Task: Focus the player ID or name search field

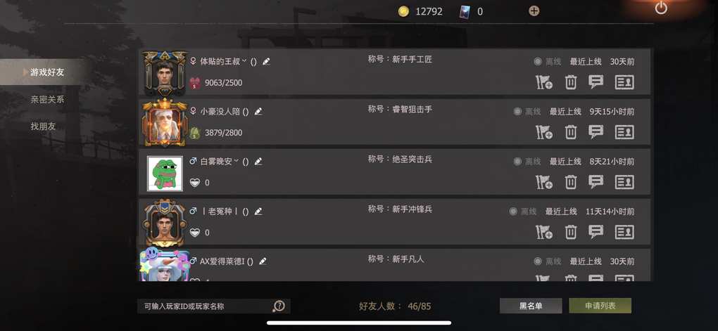Action: click(205, 306)
